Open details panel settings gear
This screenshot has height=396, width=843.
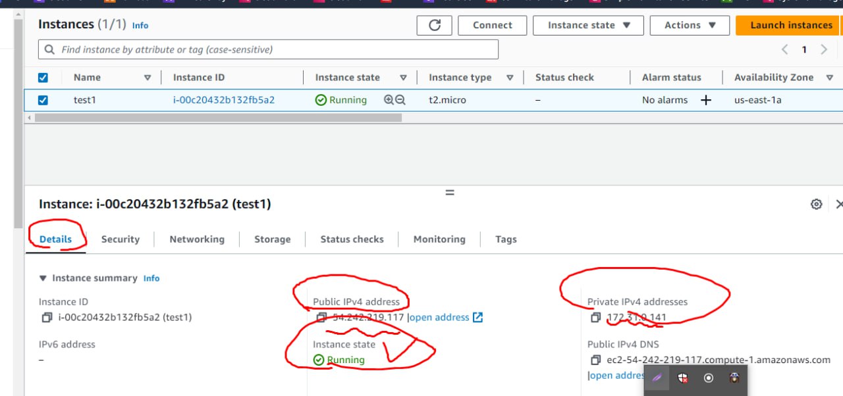[x=816, y=205]
